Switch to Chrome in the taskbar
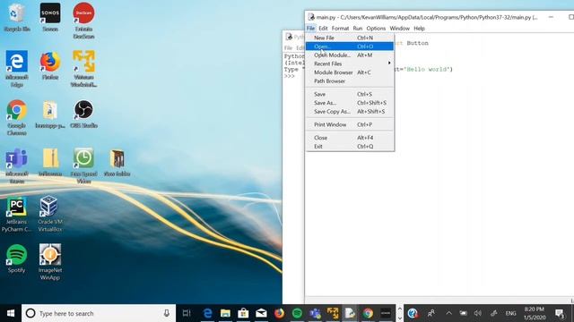574x322 pixels. click(x=369, y=313)
